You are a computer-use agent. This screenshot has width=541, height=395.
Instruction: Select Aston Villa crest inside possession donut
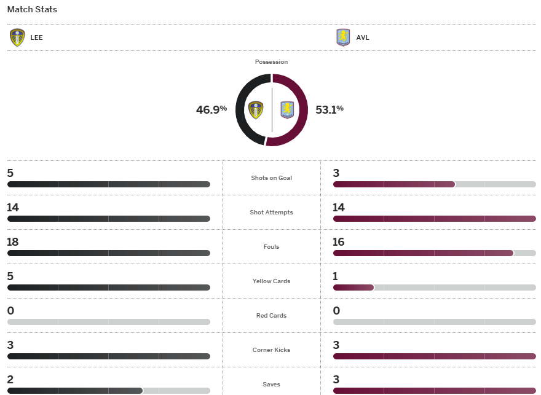[288, 110]
